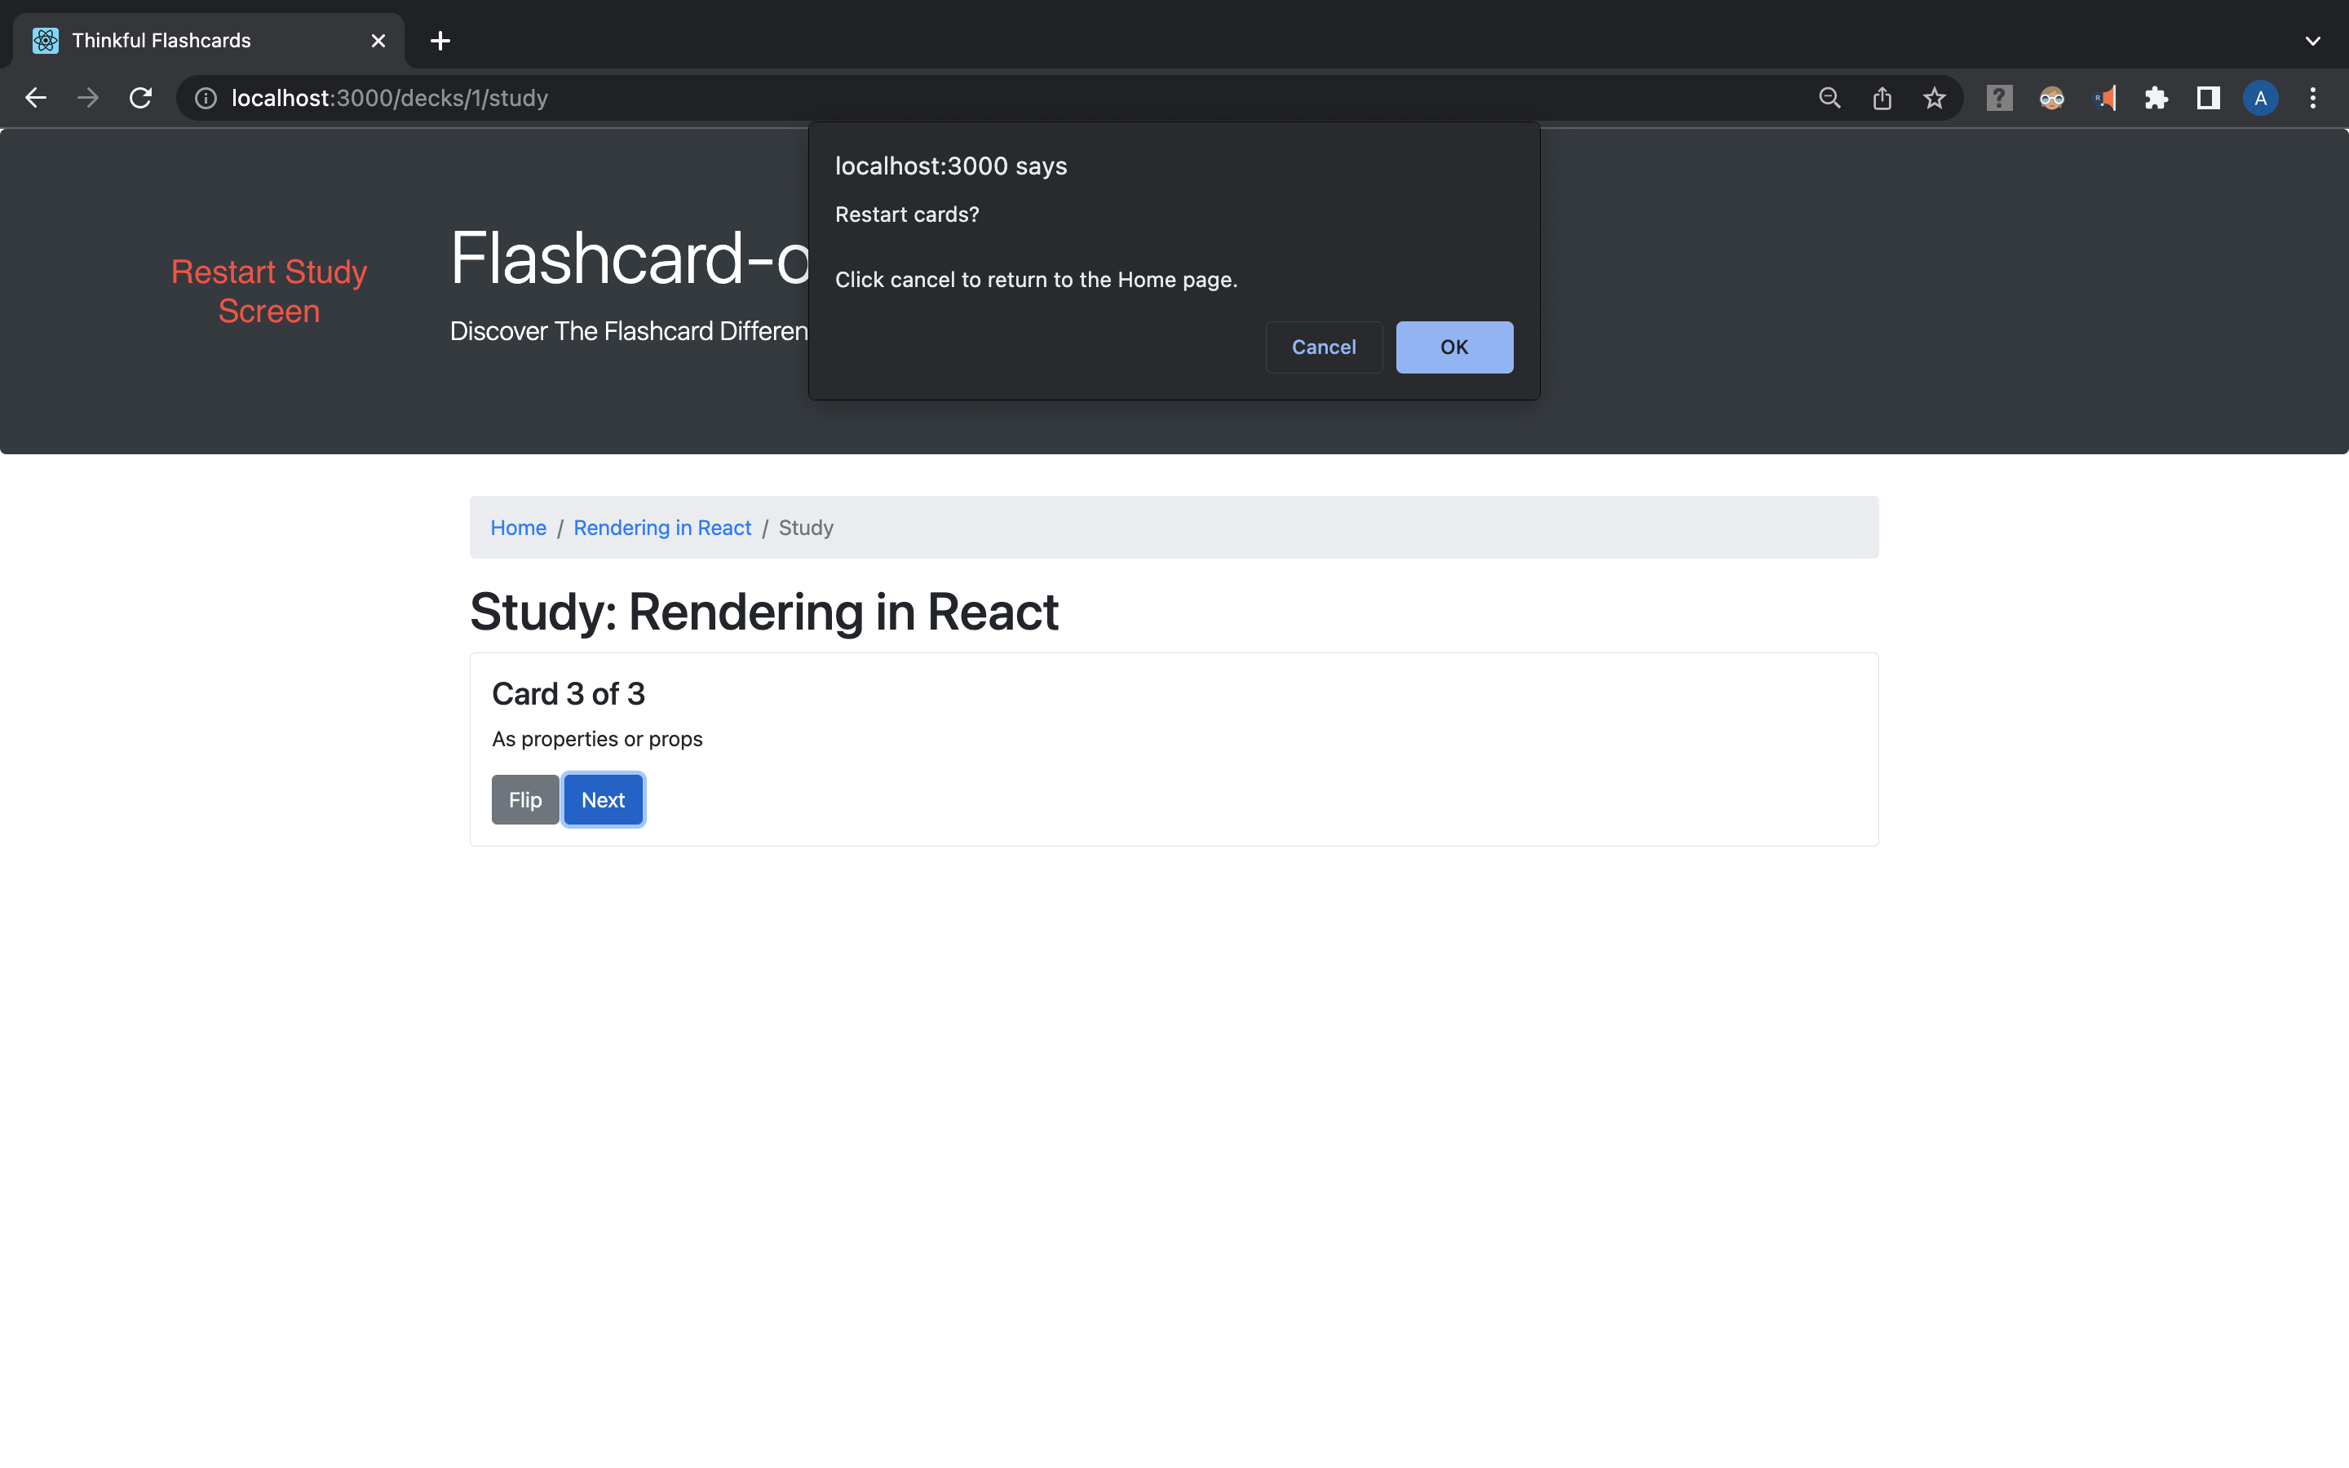
Task: Reload the current page
Action: pos(139,97)
